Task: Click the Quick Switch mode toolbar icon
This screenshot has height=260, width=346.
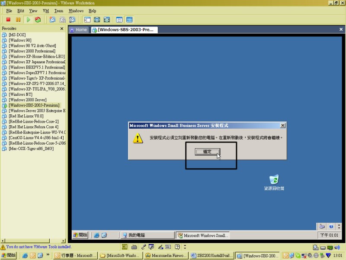Action: coord(107,19)
